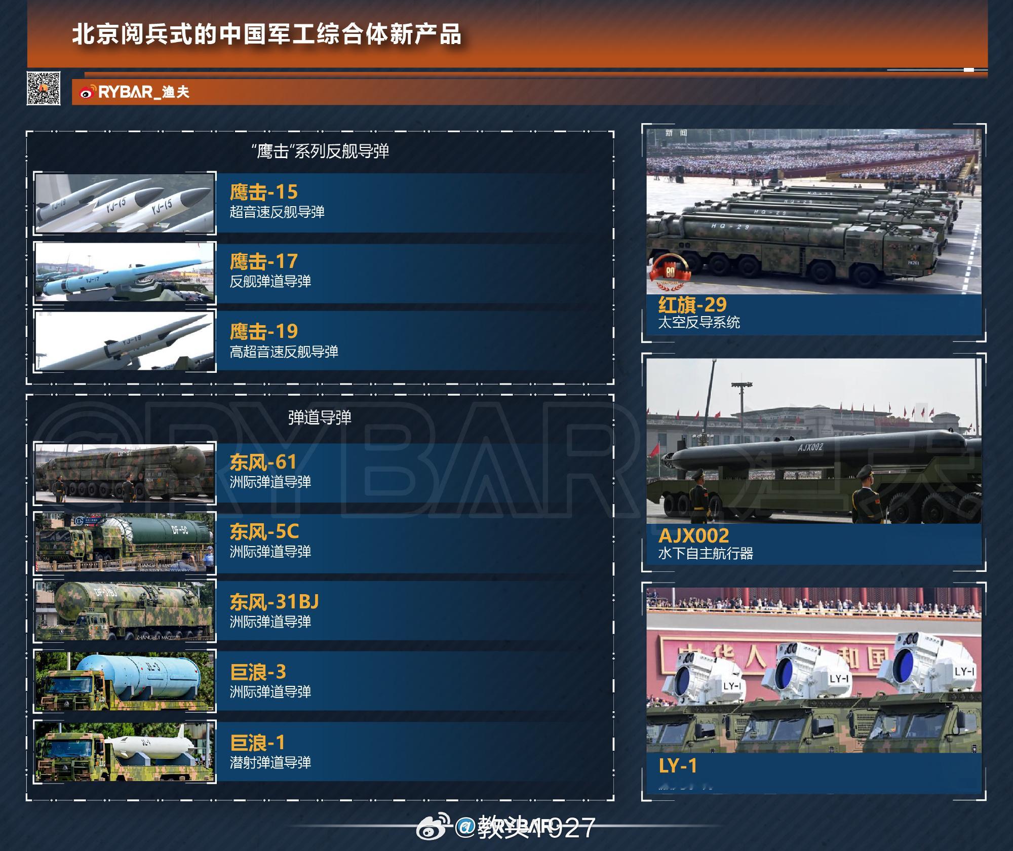Click the QR code image
The height and width of the screenshot is (851, 1013).
[44, 89]
